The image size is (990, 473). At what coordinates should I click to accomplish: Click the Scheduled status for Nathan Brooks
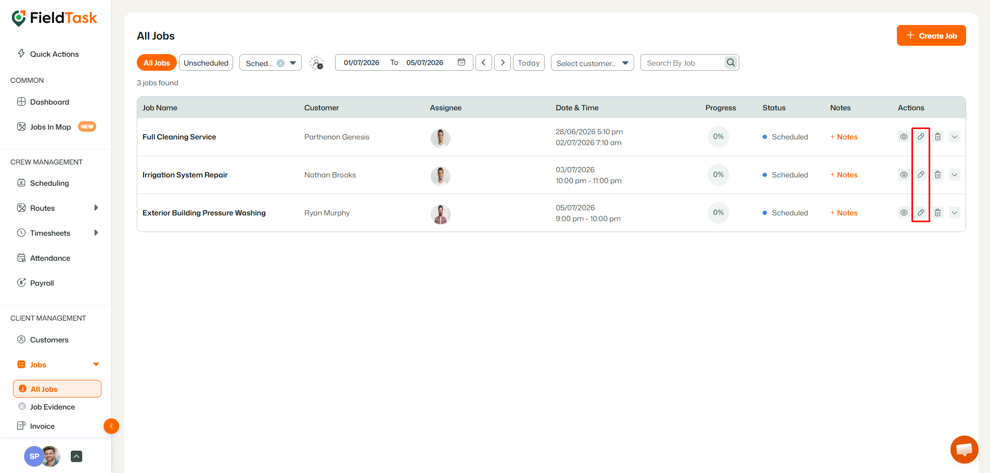(x=786, y=175)
